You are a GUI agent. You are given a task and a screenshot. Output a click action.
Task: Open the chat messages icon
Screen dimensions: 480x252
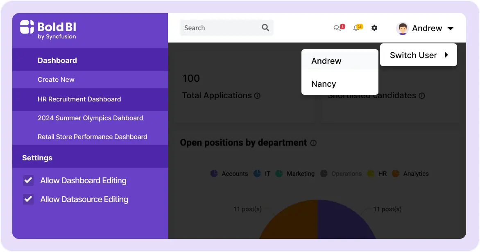click(337, 28)
